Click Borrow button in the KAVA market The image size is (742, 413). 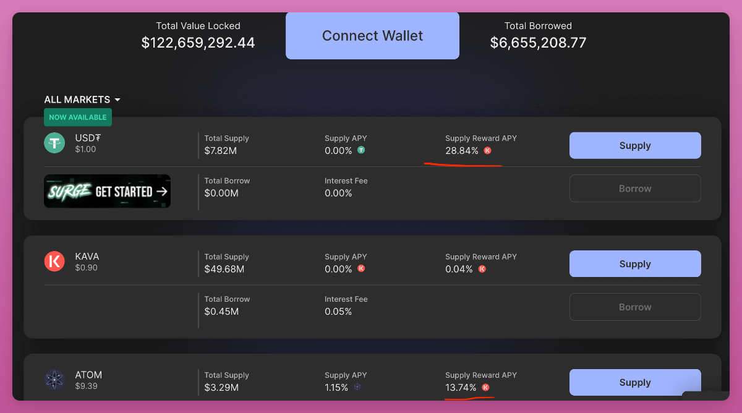tap(635, 307)
